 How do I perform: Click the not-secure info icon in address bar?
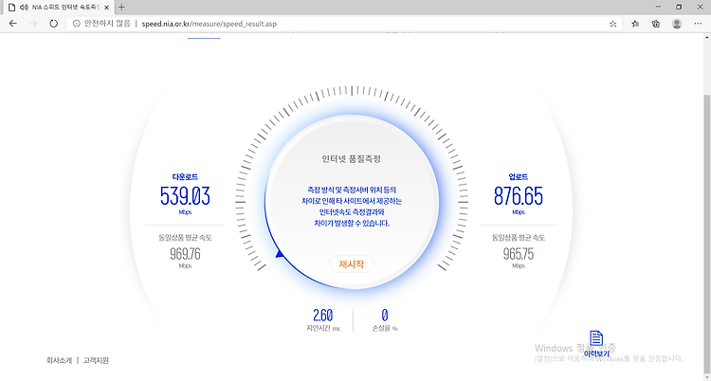(76, 24)
